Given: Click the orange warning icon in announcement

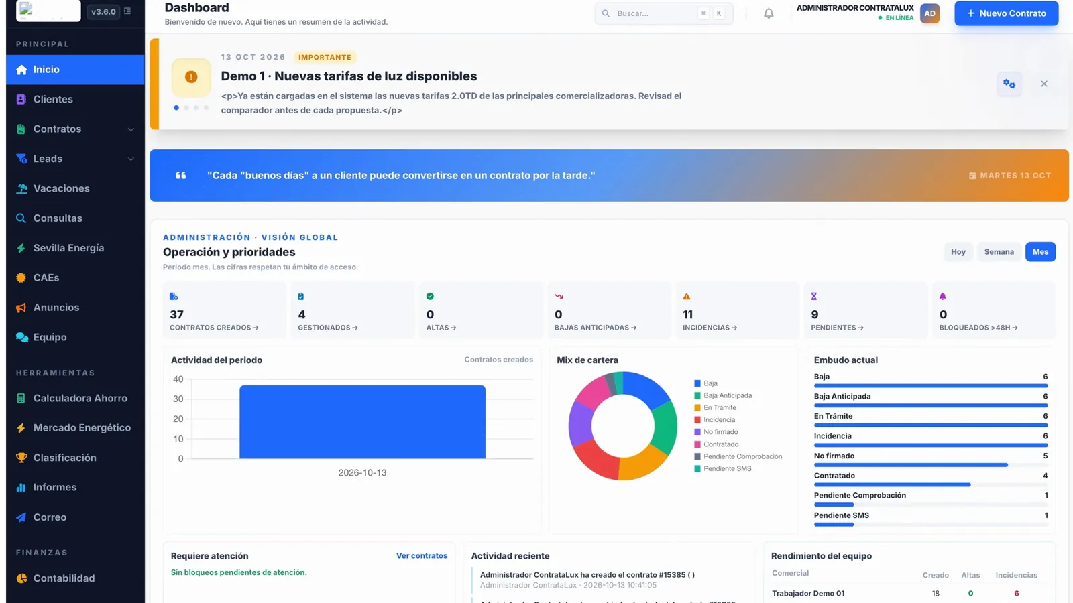Looking at the screenshot, I should click(191, 77).
